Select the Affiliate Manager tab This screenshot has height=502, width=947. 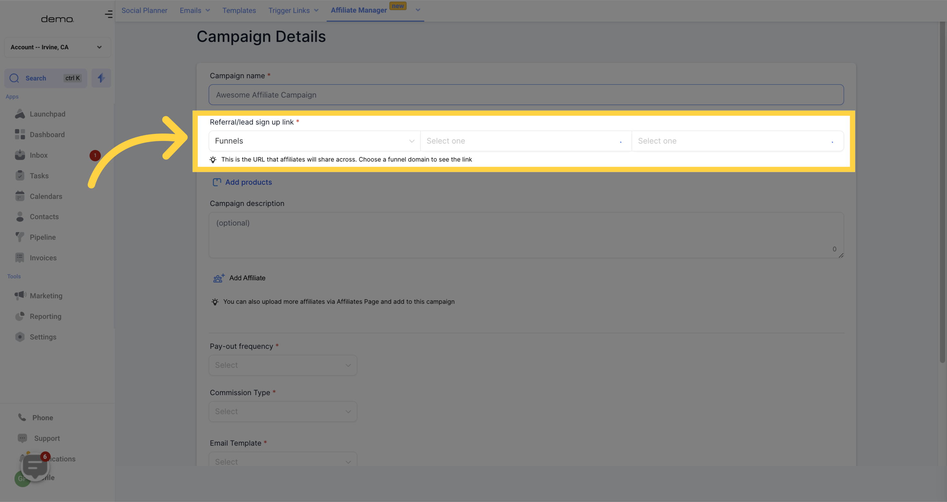(x=358, y=10)
